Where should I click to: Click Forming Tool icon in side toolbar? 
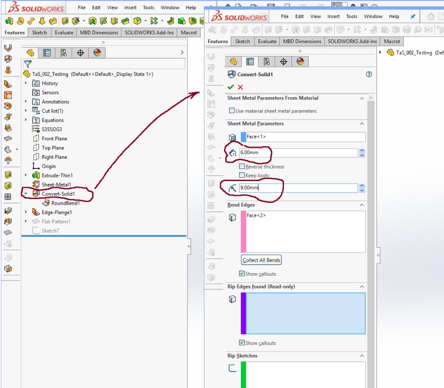8,160
